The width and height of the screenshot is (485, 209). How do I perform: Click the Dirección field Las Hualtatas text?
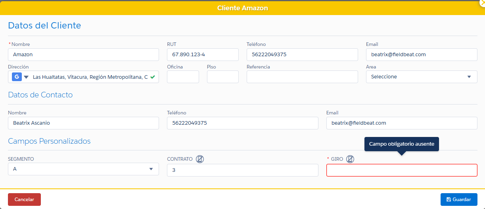pyautogui.click(x=90, y=77)
